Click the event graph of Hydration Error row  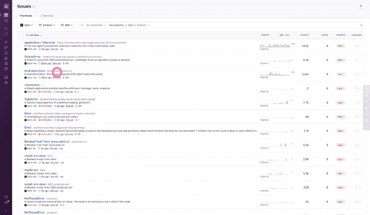[x=275, y=74]
